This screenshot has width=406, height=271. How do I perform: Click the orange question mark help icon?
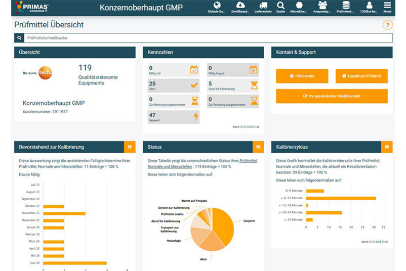(x=387, y=25)
